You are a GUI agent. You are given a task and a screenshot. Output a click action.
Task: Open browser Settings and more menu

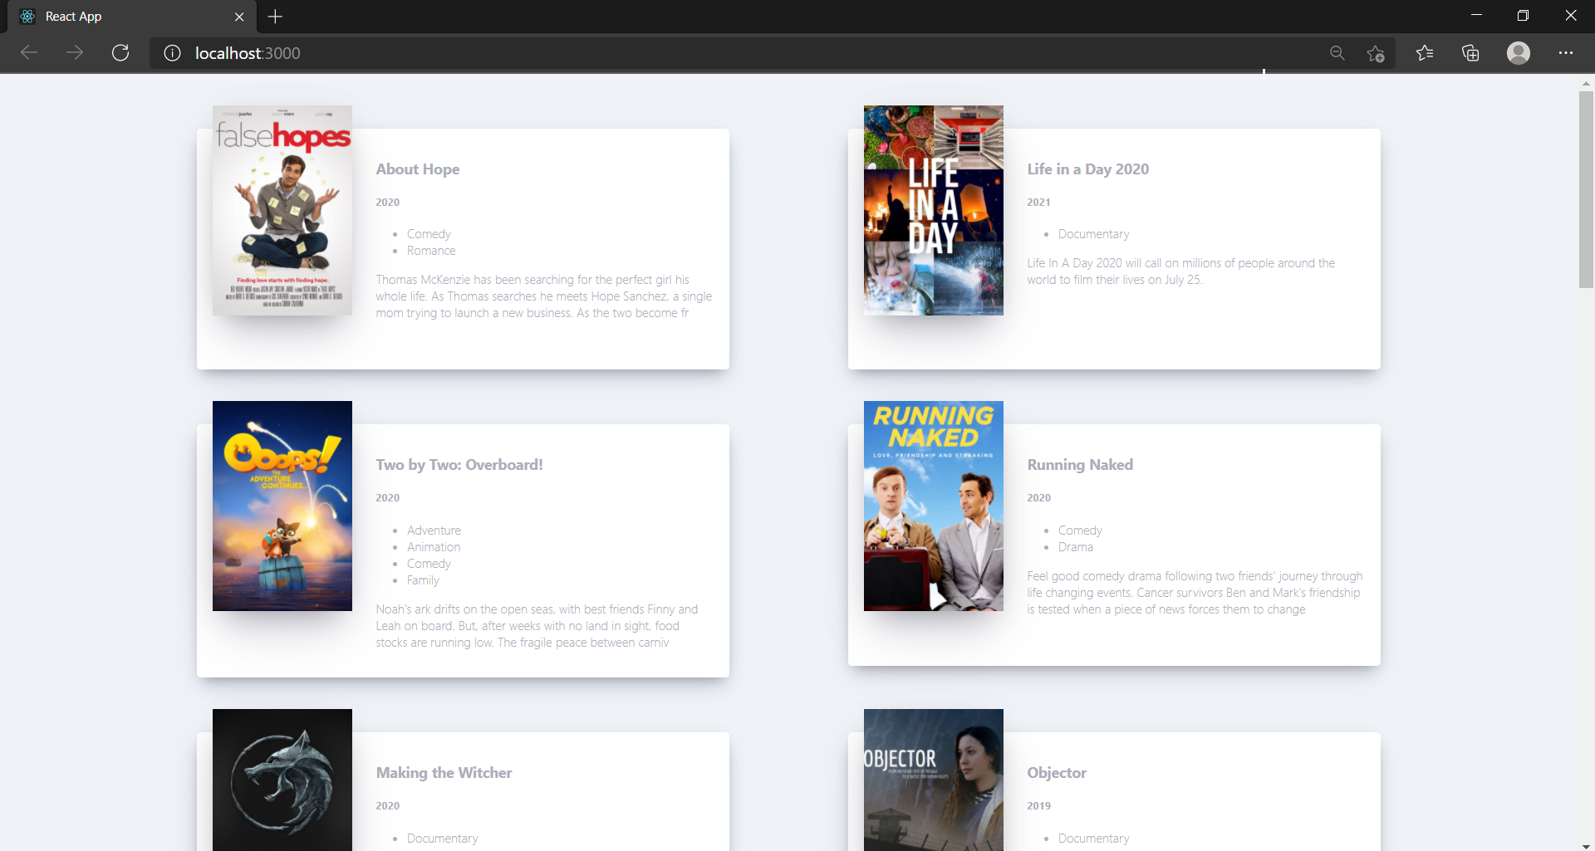coord(1566,53)
